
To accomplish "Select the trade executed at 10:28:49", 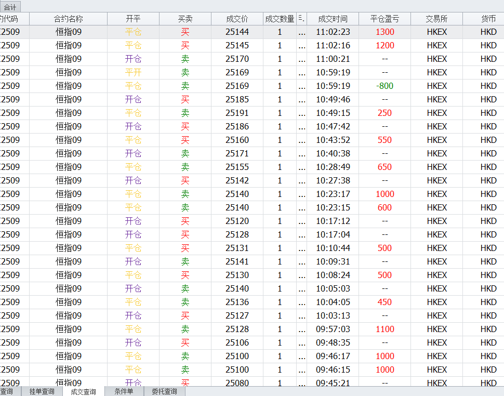I will tap(333, 167).
